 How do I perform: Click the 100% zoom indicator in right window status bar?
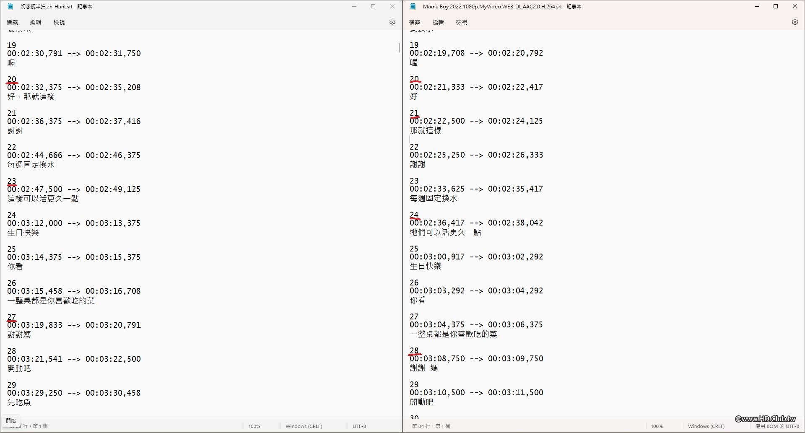pos(657,426)
